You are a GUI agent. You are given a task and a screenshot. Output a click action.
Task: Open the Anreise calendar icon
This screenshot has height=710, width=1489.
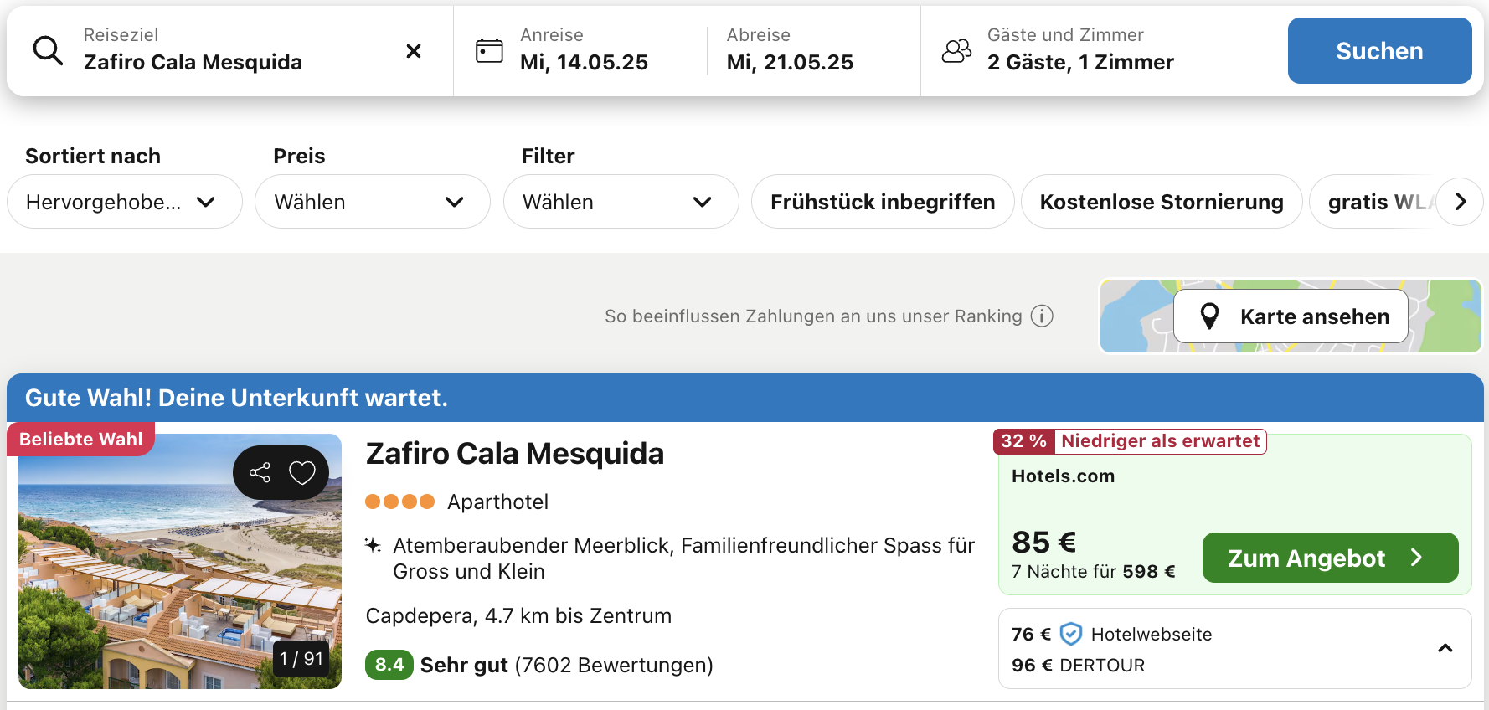pos(489,51)
